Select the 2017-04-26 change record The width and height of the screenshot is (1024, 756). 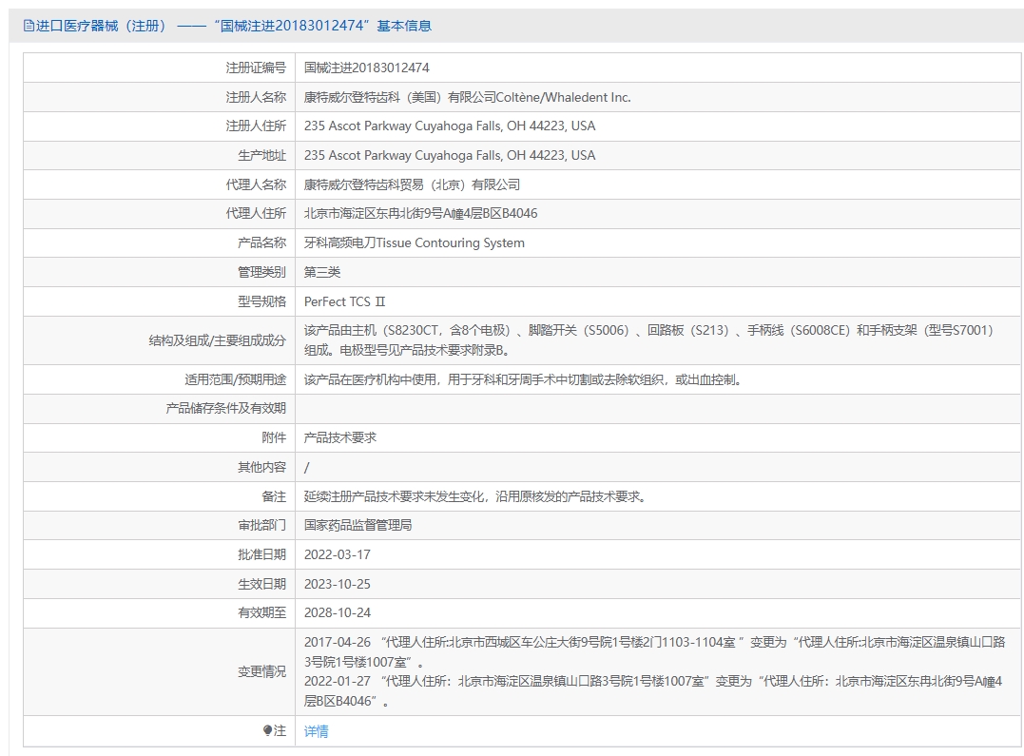654,652
